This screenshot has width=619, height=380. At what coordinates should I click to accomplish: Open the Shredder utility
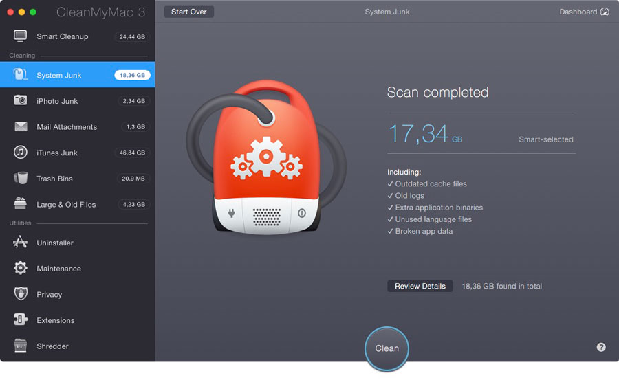point(77,346)
